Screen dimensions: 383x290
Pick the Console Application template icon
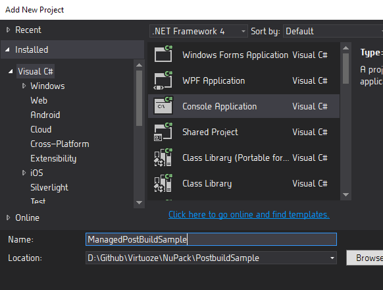[163, 105]
